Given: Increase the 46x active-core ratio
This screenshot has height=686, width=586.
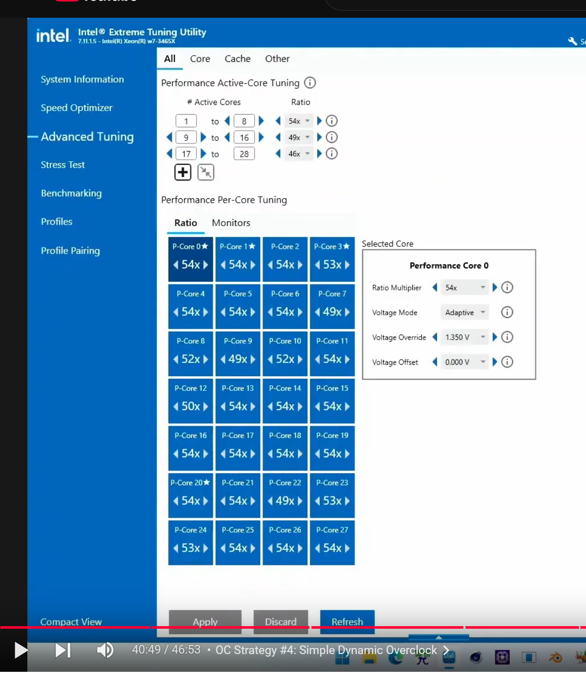Looking at the screenshot, I should pyautogui.click(x=319, y=153).
